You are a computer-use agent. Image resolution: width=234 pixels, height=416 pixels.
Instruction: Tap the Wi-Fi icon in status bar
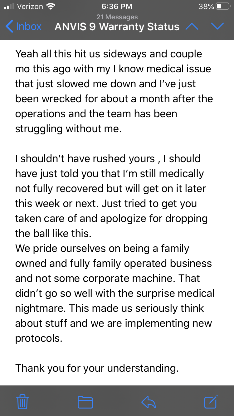[x=50, y=6]
